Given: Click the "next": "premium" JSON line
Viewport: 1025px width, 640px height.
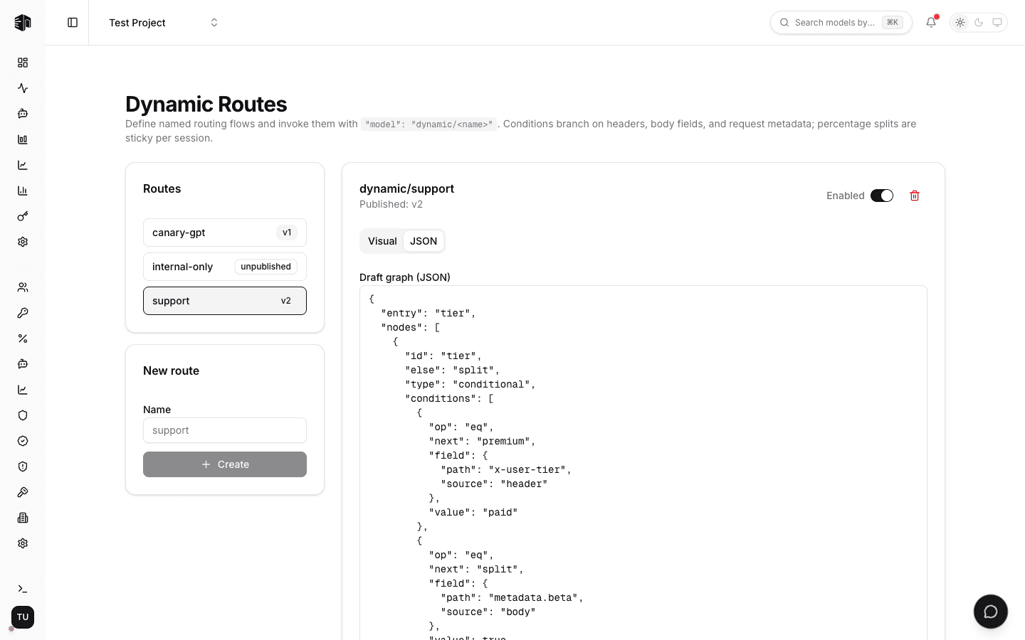Looking at the screenshot, I should (482, 441).
